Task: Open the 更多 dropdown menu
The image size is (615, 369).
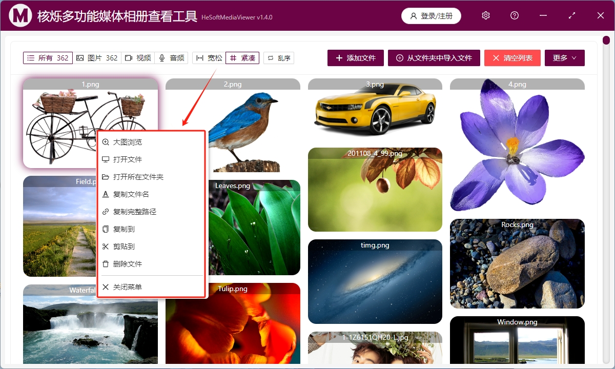Action: pyautogui.click(x=564, y=57)
